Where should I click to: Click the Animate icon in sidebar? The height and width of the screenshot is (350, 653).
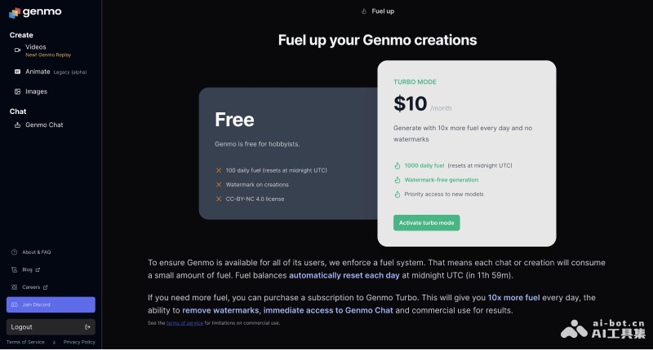point(17,72)
